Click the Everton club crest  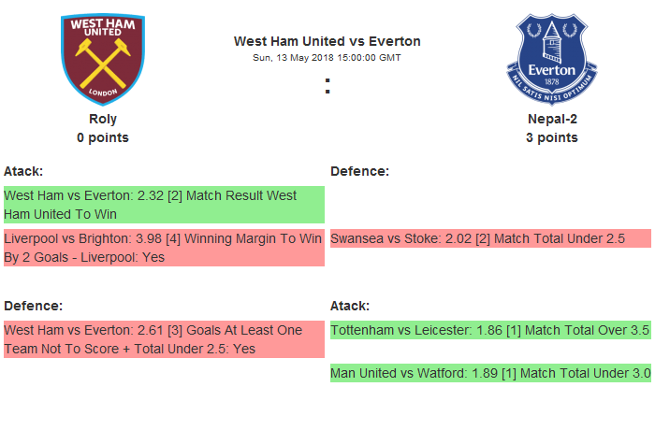(550, 59)
